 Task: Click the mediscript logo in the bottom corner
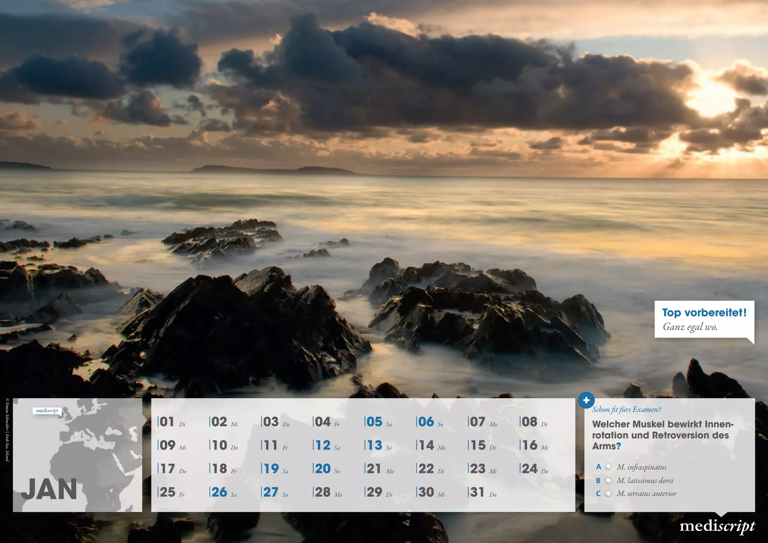click(717, 526)
